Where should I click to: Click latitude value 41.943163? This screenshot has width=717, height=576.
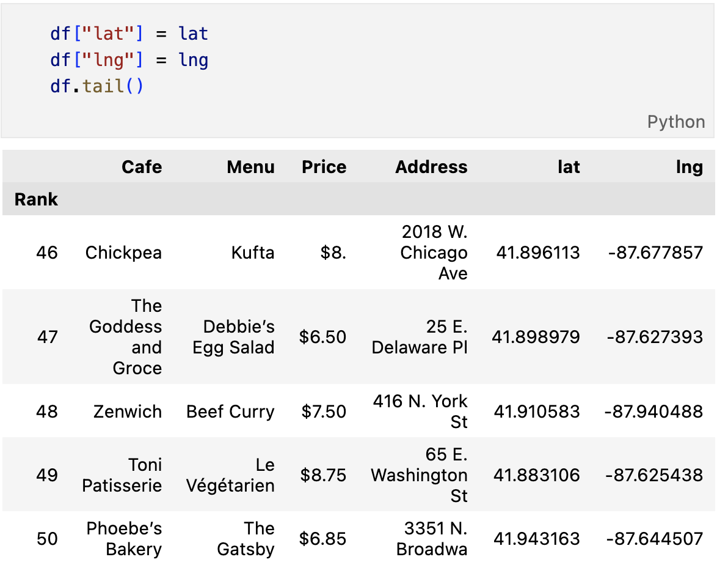tap(537, 539)
